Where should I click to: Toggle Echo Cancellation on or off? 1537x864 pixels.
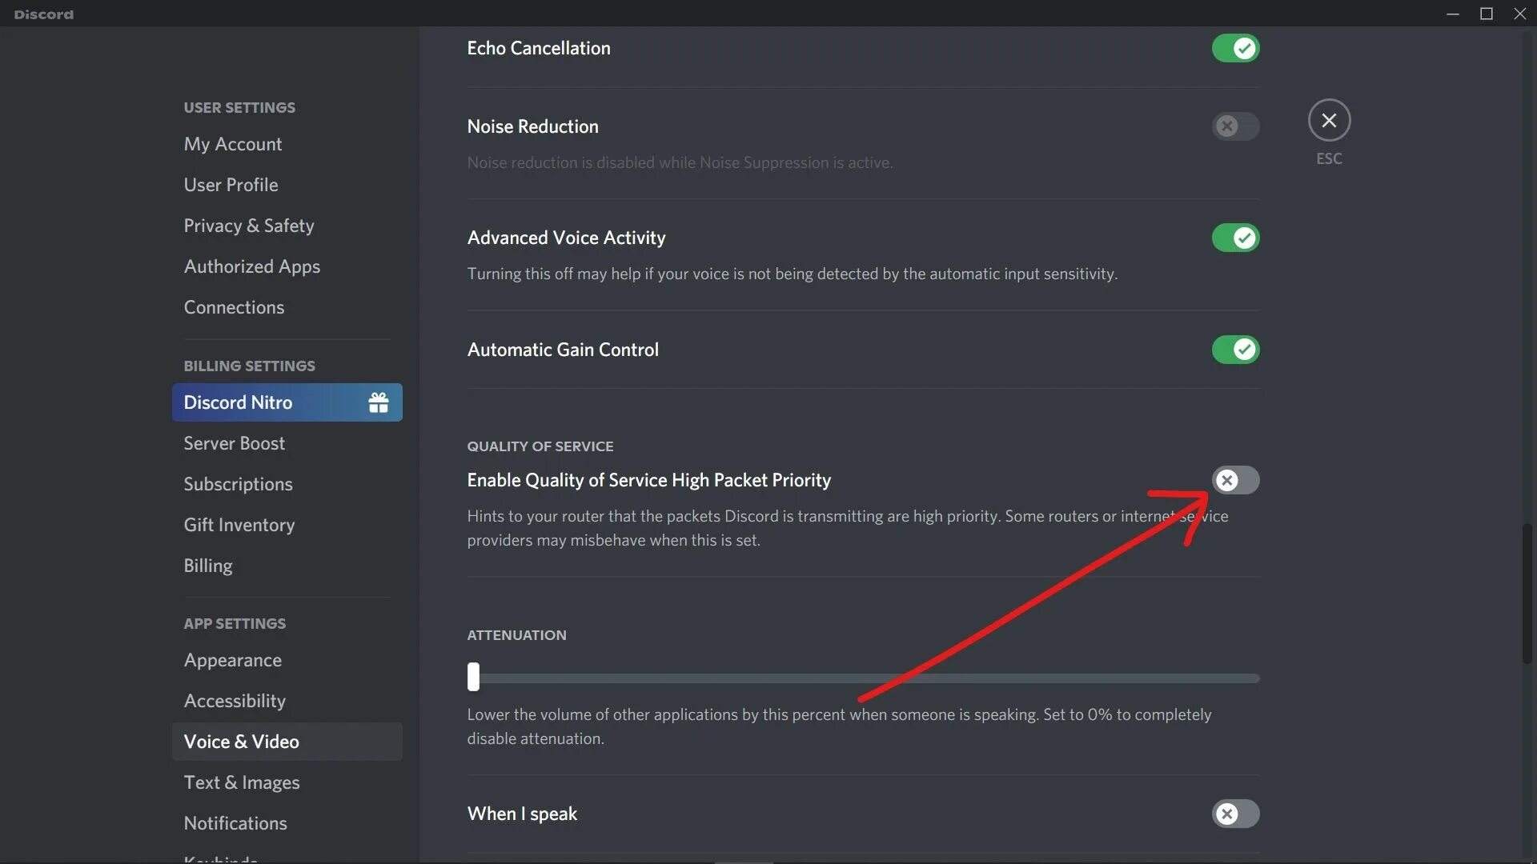coord(1235,47)
